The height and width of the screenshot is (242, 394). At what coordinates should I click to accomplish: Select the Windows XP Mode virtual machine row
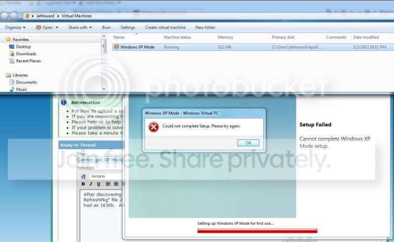pyautogui.click(x=252, y=47)
